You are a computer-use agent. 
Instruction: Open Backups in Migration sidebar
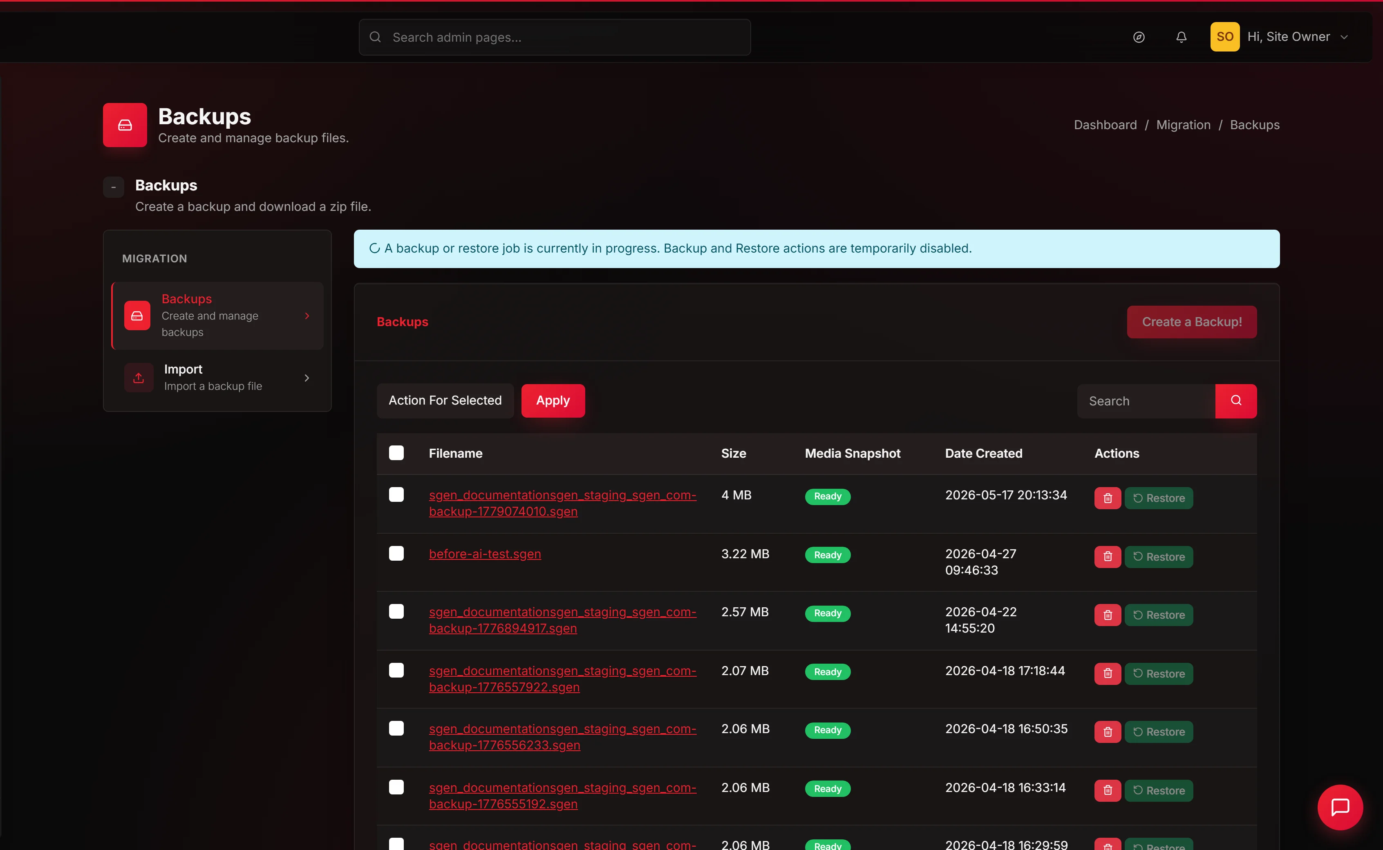(x=217, y=316)
